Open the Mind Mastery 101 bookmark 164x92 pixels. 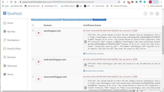coord(50,6)
